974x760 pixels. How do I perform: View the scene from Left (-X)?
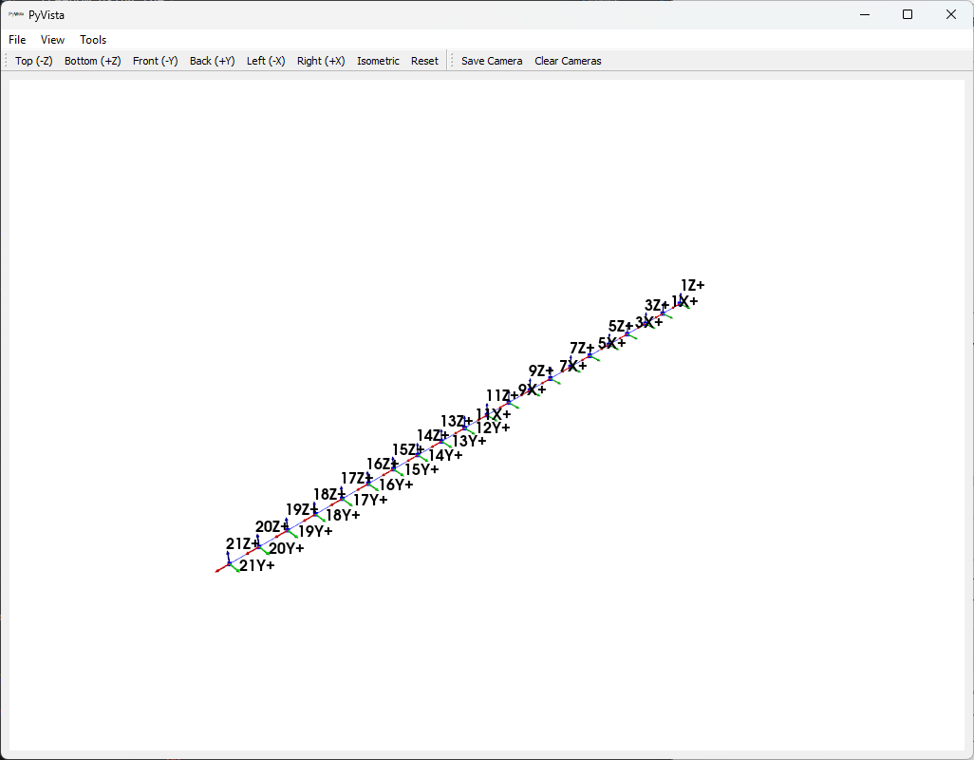[266, 60]
